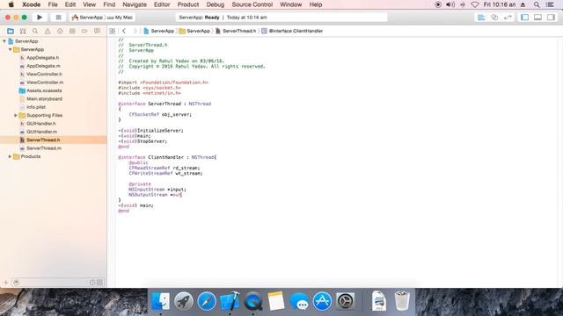The height and width of the screenshot is (316, 563).
Task: Open the ServerApp project jump bar segment
Action: click(x=158, y=32)
